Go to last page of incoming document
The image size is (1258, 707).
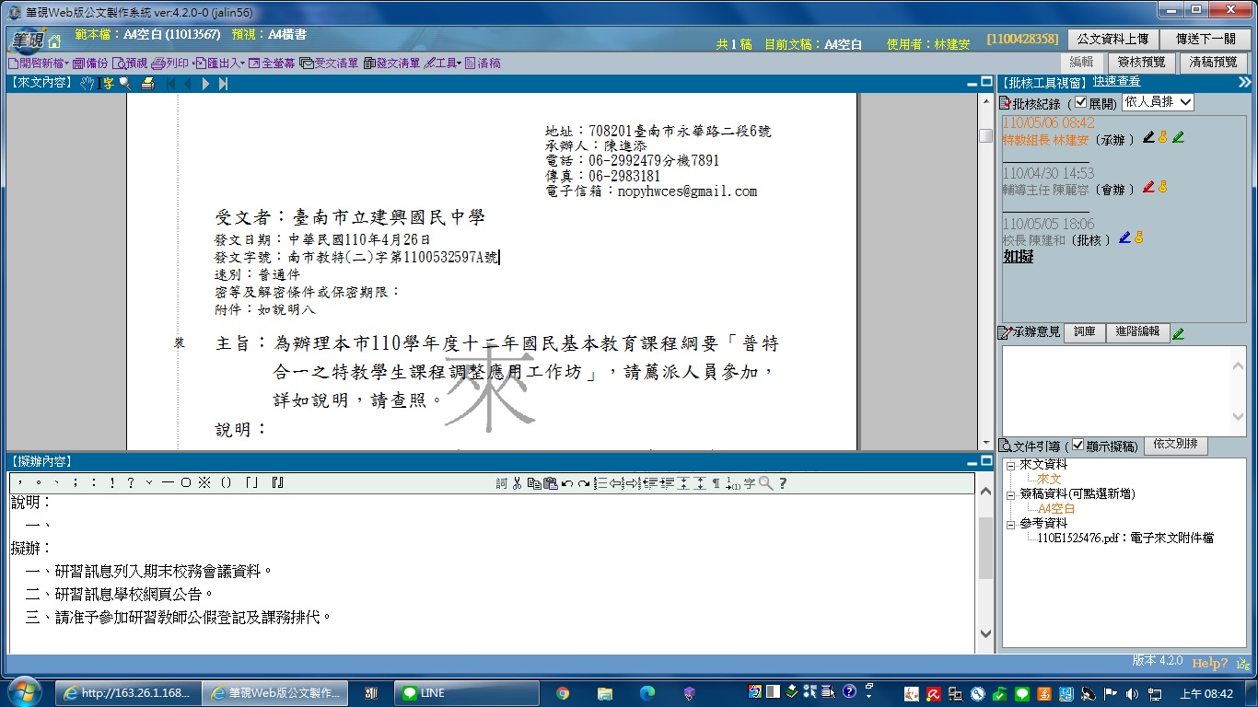click(x=223, y=84)
